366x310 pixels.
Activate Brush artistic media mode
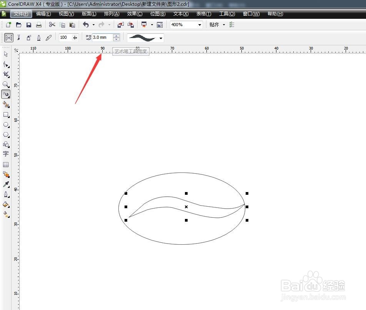click(x=19, y=38)
